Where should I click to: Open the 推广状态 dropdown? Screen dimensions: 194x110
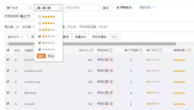point(19,8)
